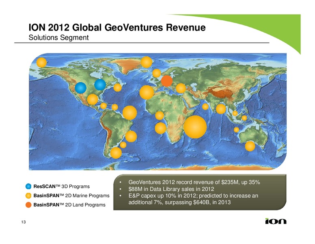Click the 'BasinSPAN 2D Marine Programs' legend label
This screenshot has width=315, height=244.
pyautogui.click(x=71, y=196)
